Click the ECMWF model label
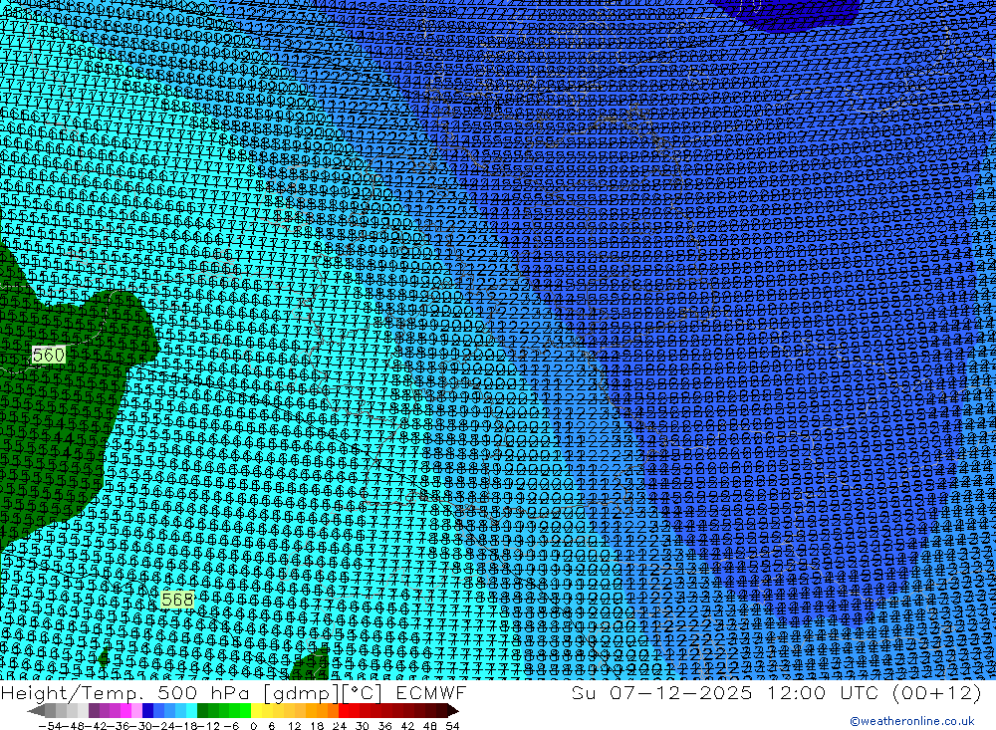The height and width of the screenshot is (730, 996). [430, 692]
